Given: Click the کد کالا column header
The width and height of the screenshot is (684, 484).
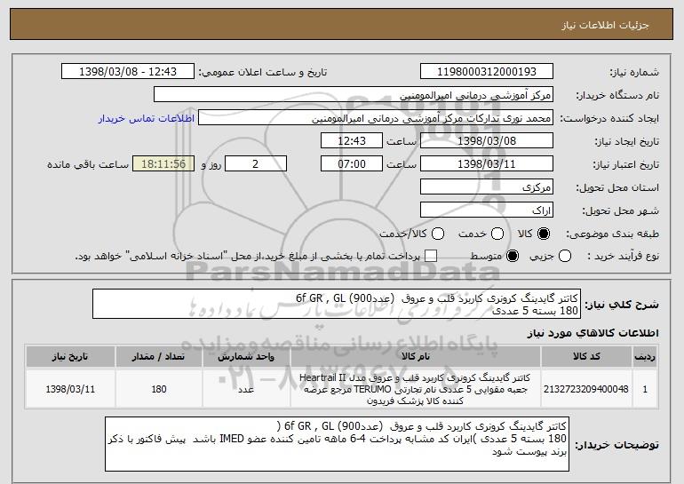Looking at the screenshot, I should click(586, 357).
